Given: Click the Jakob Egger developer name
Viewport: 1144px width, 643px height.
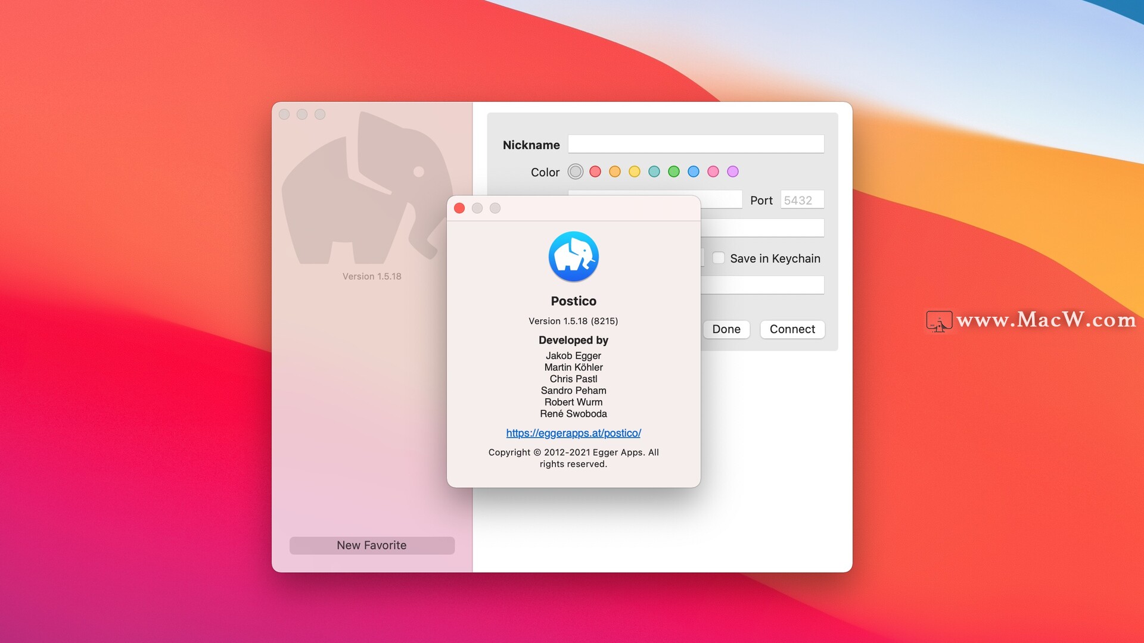Looking at the screenshot, I should tap(573, 355).
